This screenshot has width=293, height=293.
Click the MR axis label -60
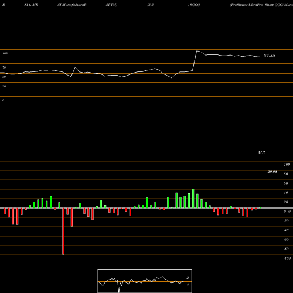[286, 240]
